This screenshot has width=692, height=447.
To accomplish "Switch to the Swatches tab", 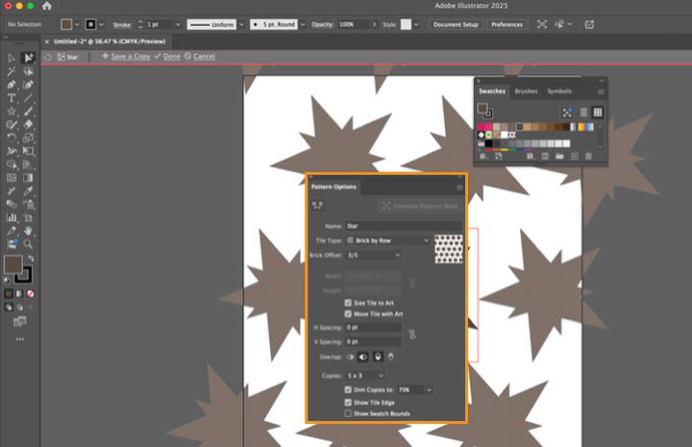I will [492, 91].
